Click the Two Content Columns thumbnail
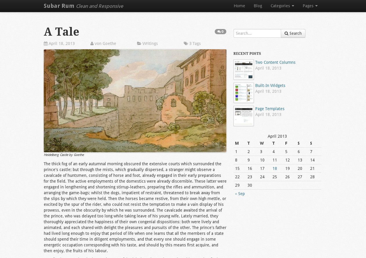The width and height of the screenshot is (366, 258). coord(244,70)
